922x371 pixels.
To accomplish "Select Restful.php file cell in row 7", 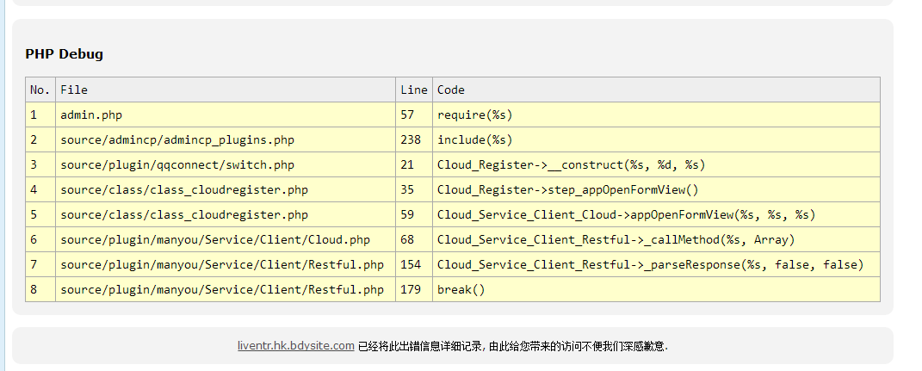I will click(226, 264).
